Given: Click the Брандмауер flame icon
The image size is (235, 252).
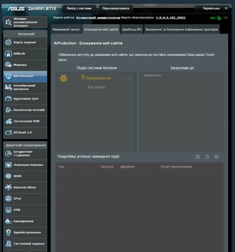Looking at the screenshot, I should tap(8, 221).
